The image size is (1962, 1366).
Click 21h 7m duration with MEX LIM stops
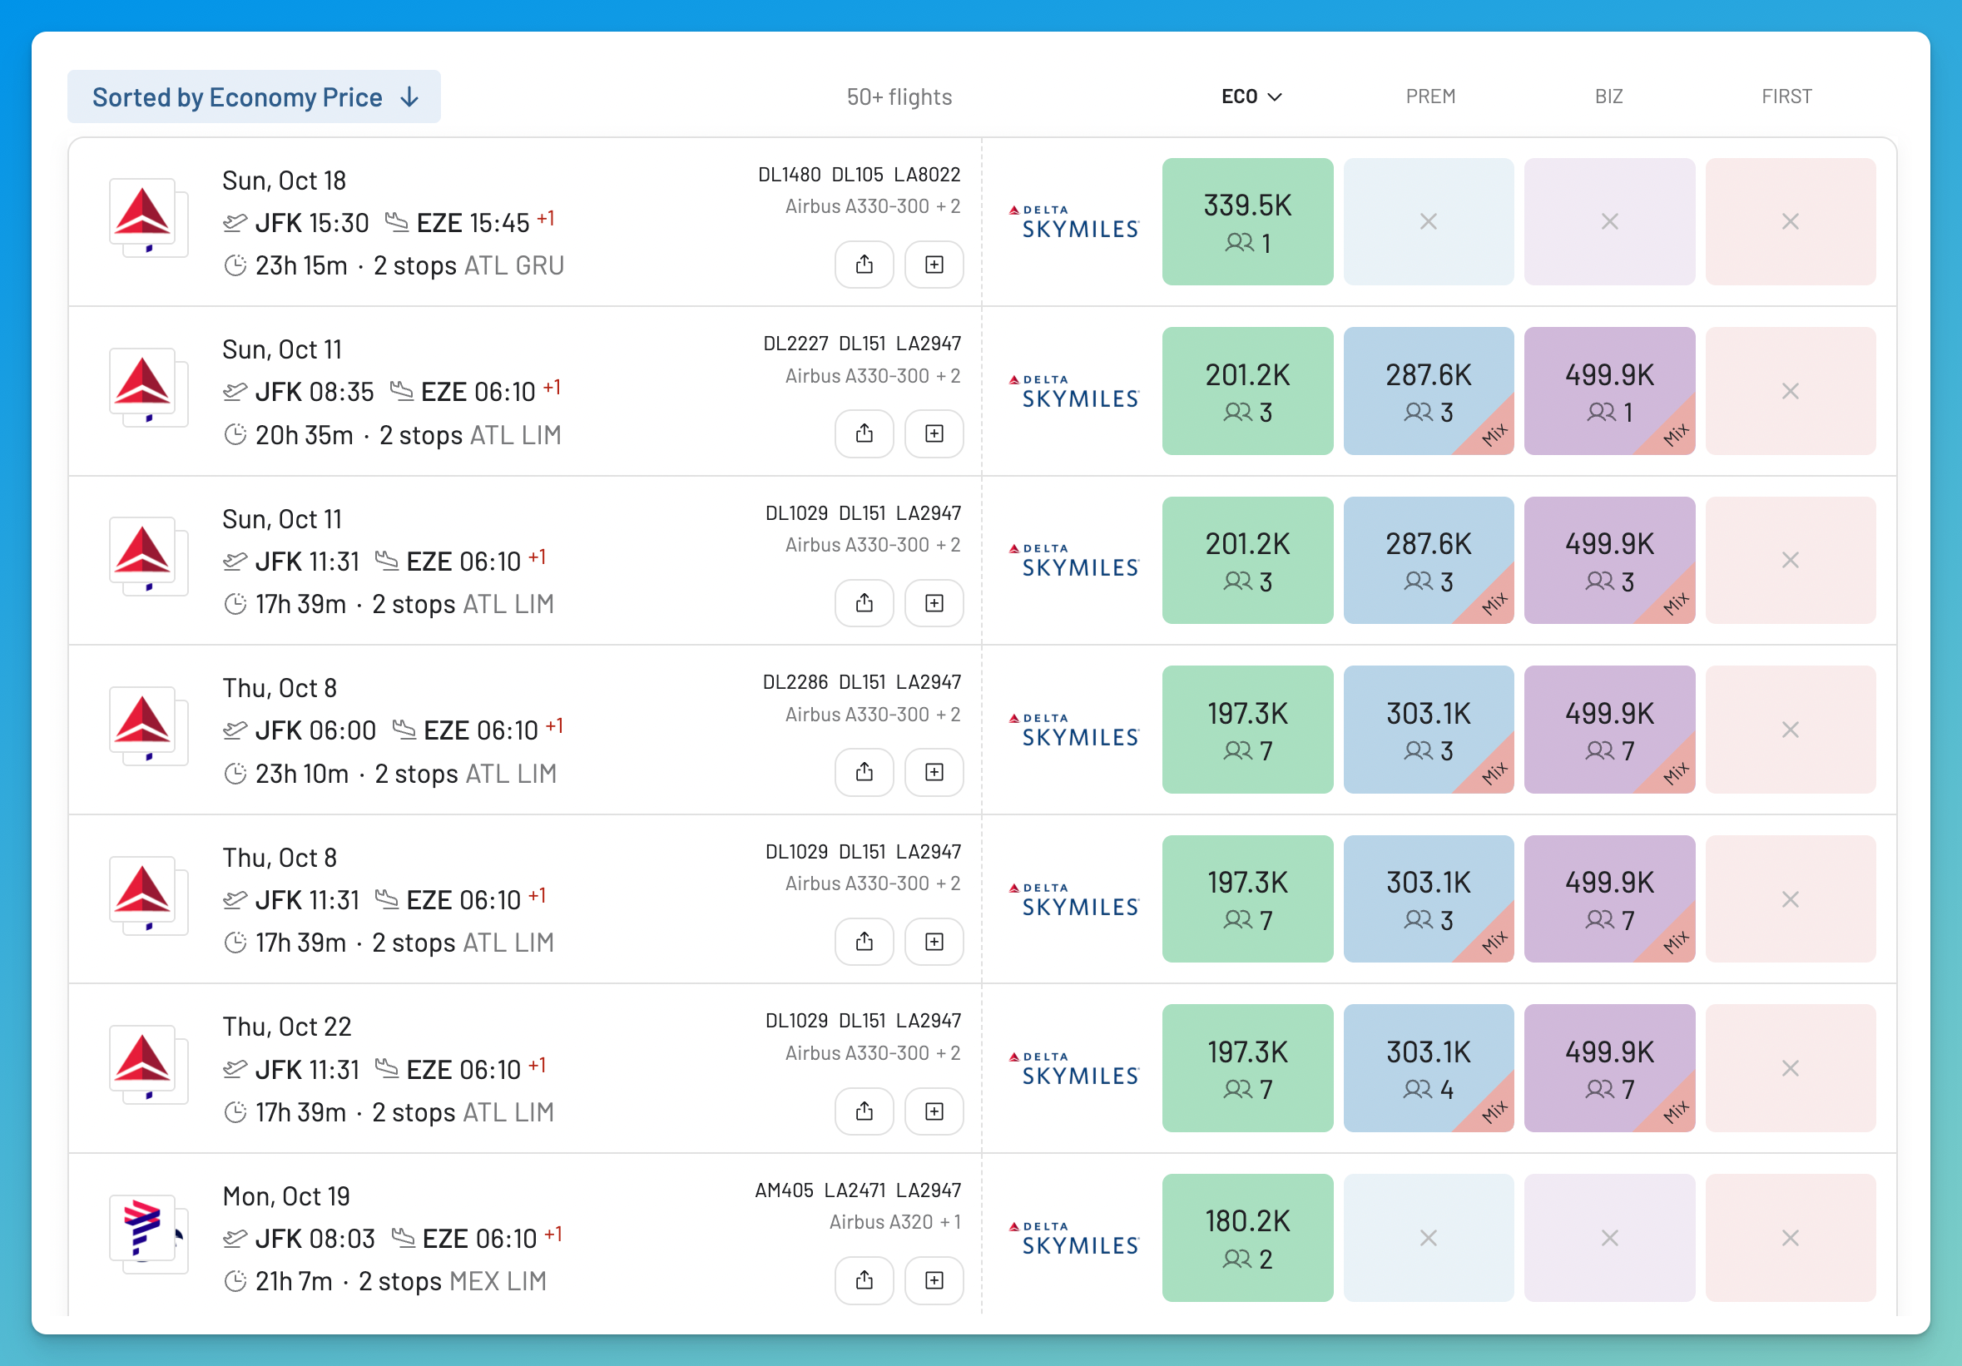[x=384, y=1281]
